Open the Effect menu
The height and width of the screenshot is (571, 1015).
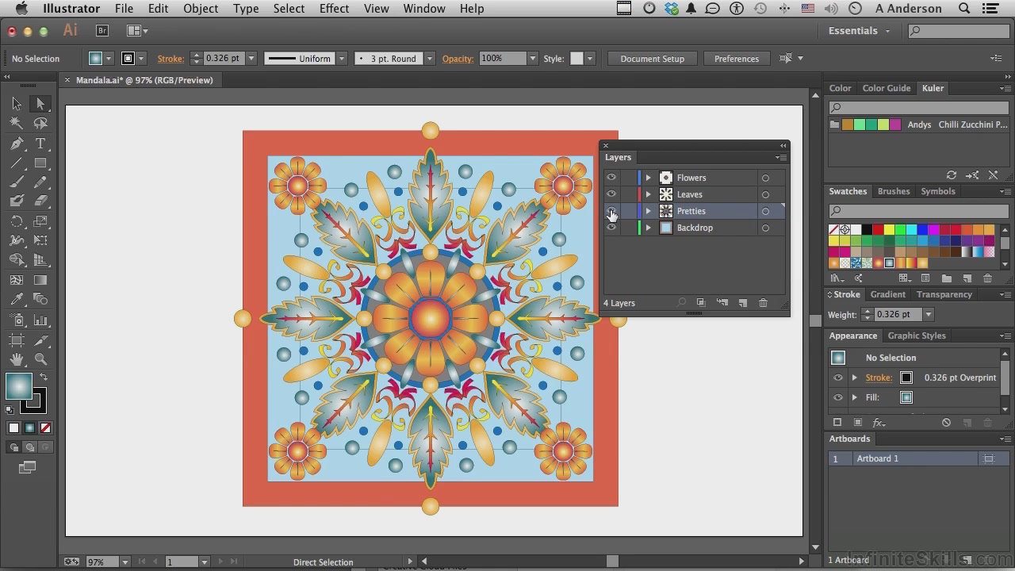(x=334, y=9)
